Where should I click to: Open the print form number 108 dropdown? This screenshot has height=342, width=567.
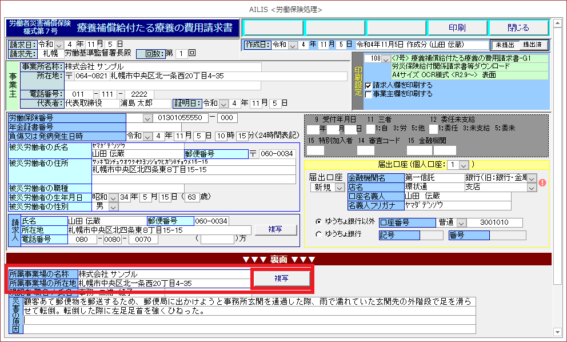point(386,59)
